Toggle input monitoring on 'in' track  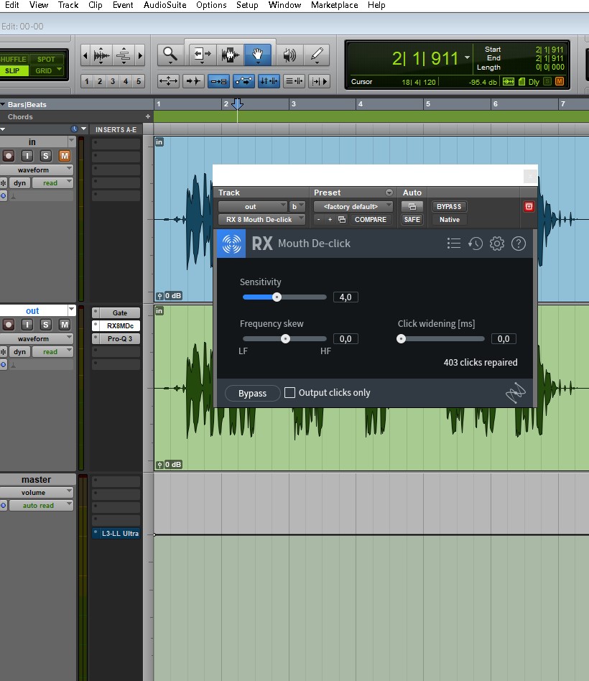tap(27, 156)
